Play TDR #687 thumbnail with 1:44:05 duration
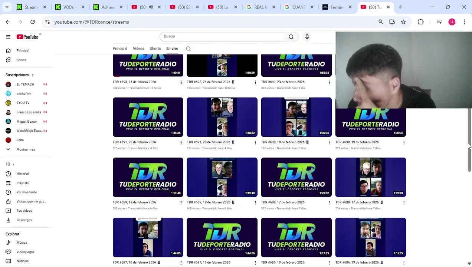Viewport: 472px width, 267px height. coord(148,237)
